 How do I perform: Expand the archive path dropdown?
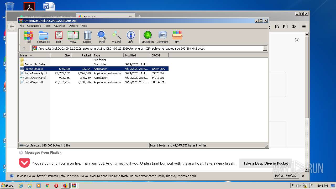click(x=265, y=48)
